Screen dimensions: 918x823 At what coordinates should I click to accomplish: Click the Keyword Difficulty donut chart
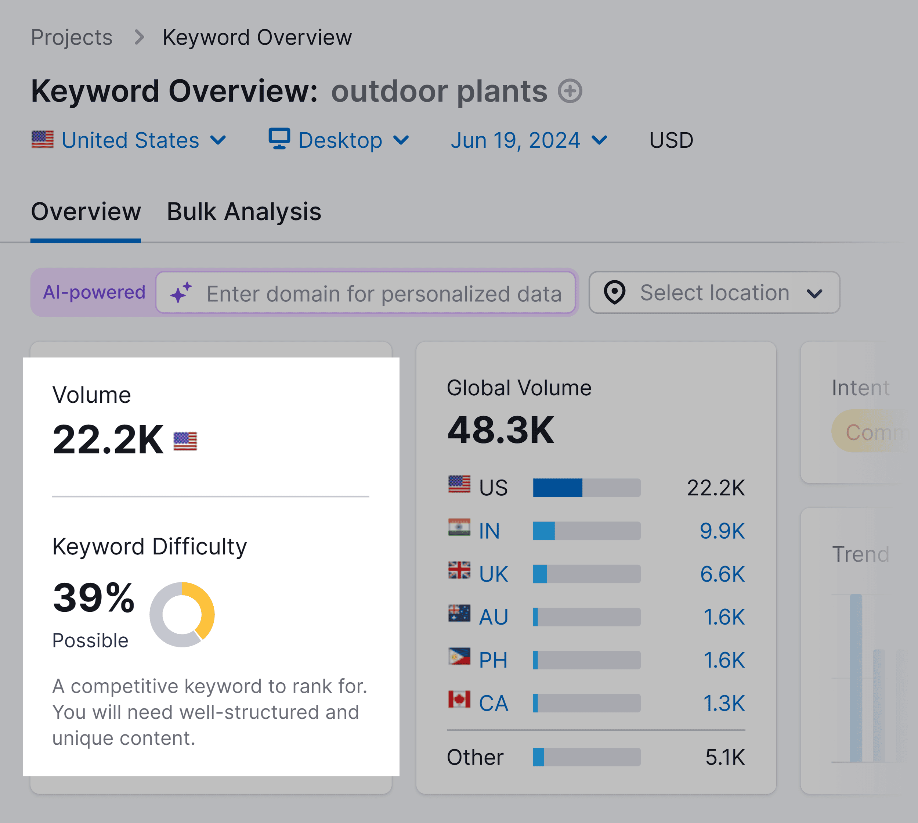182,615
